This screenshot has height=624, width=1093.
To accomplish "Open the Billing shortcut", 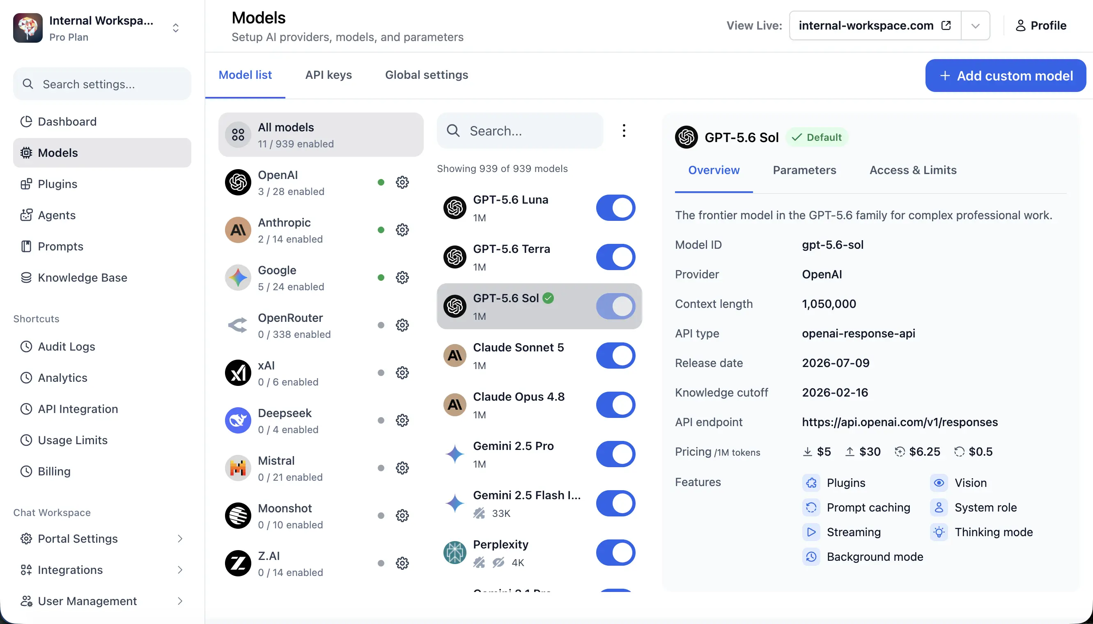I will (102, 471).
